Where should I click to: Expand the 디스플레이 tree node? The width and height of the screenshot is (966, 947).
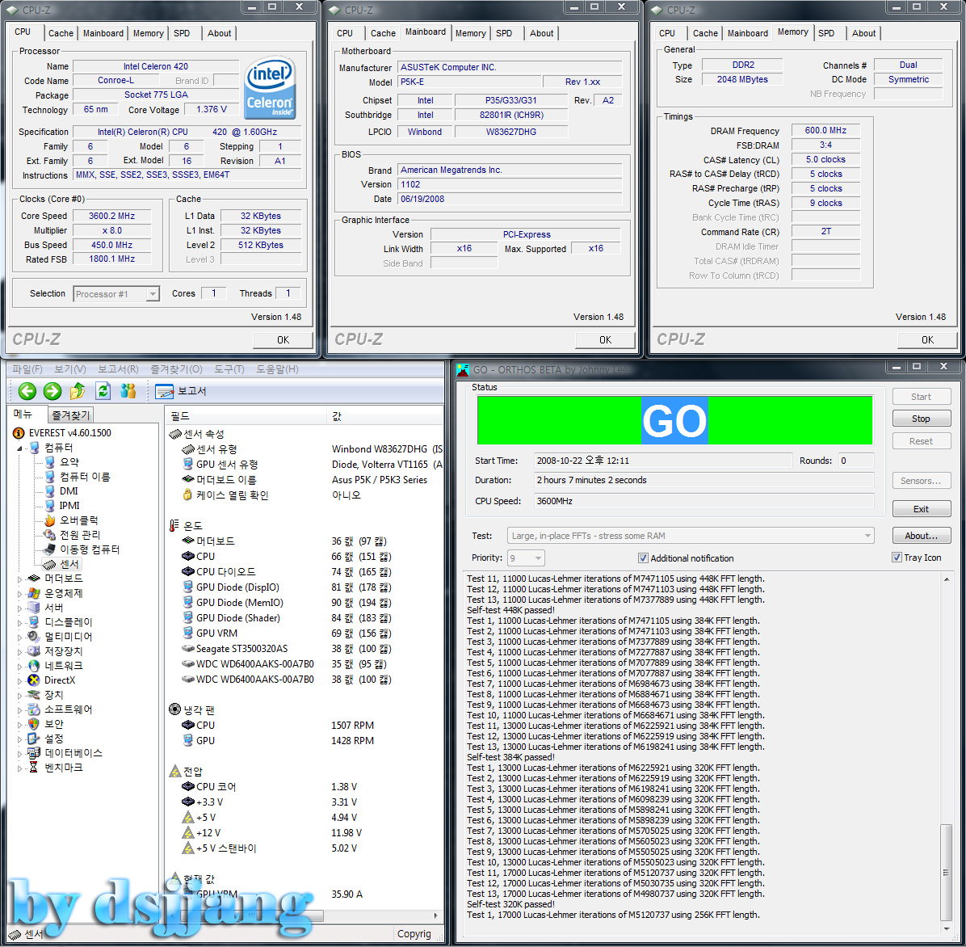coord(19,622)
